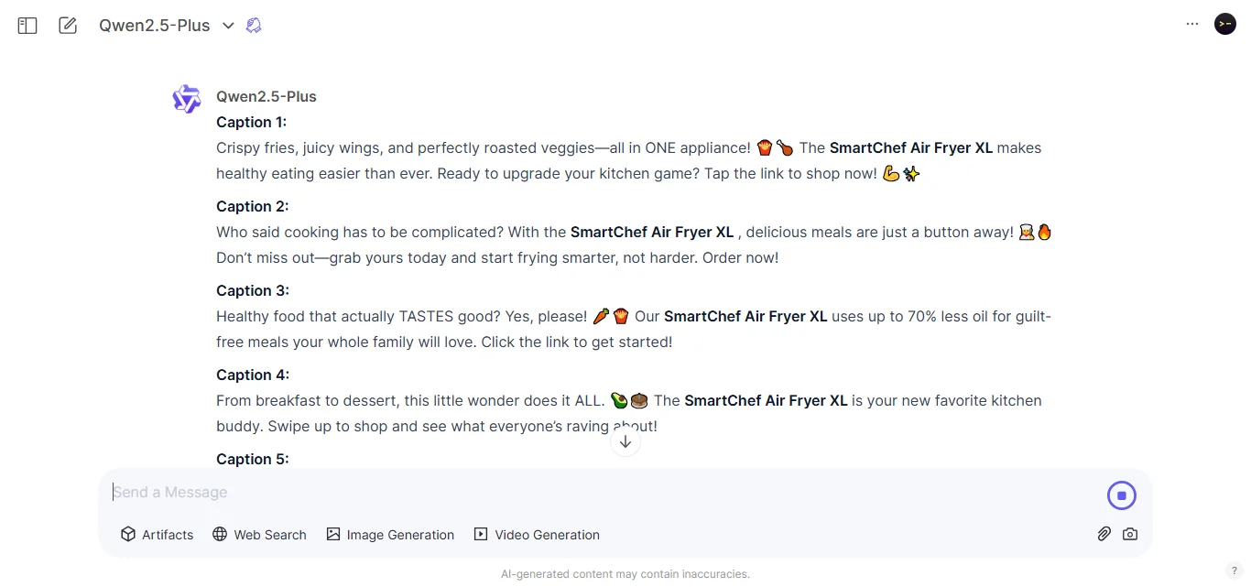Open the model selector chevron
Screen dimensions: 1251x587
228,26
